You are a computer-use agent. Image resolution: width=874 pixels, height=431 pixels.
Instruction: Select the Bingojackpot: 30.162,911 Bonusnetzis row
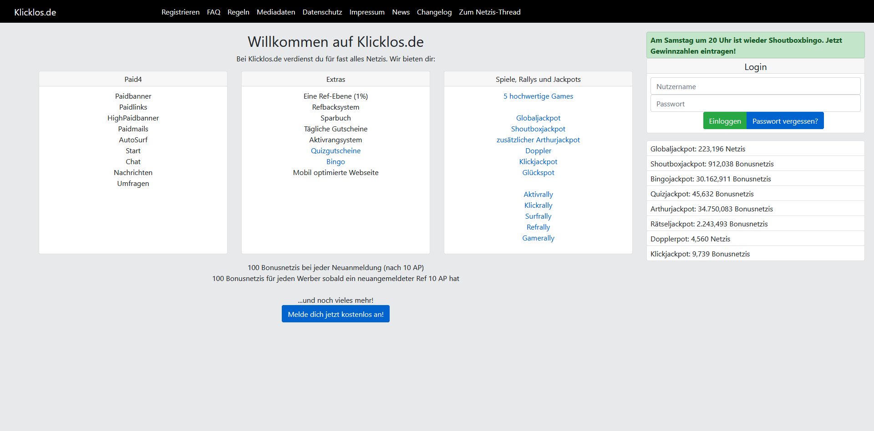pyautogui.click(x=755, y=179)
